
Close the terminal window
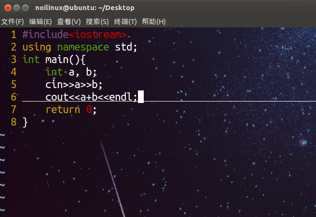(x=8, y=8)
